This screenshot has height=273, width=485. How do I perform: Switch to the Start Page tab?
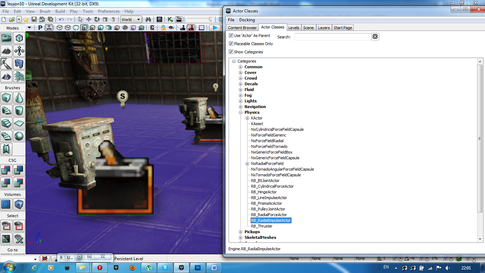click(x=343, y=28)
